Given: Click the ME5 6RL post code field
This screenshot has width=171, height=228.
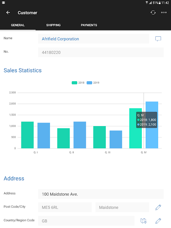Looking at the screenshot, I should coord(65,207).
